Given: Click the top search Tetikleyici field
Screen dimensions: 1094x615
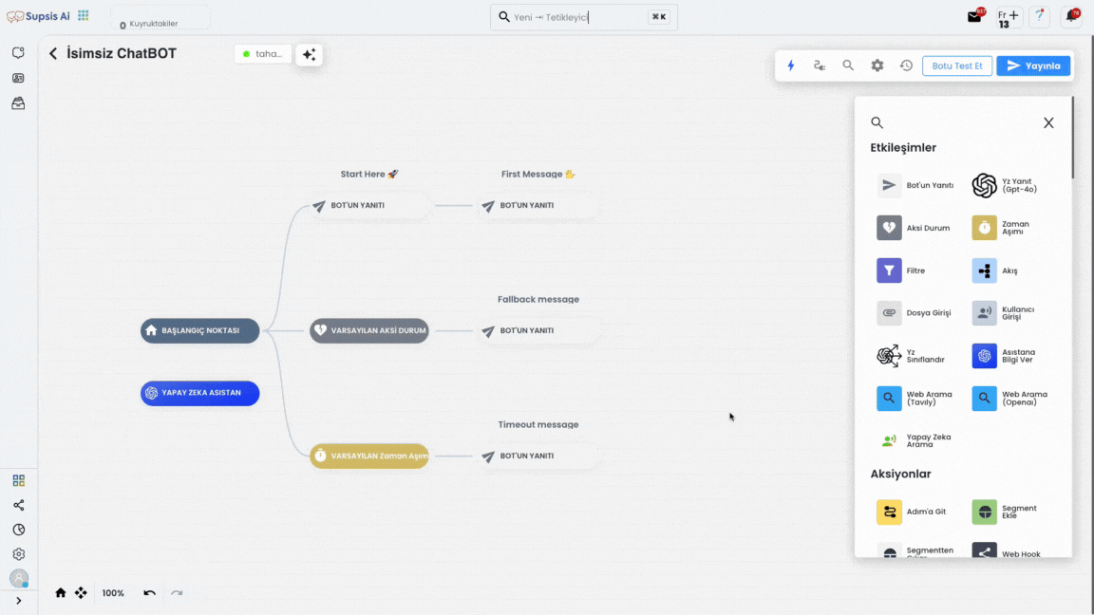Looking at the screenshot, I should [x=583, y=17].
